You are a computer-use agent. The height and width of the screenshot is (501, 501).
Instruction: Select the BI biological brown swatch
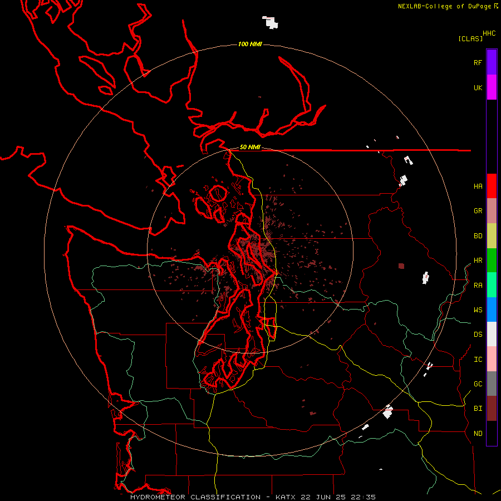[492, 409]
